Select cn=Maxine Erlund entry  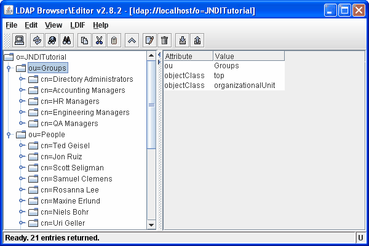[x=70, y=201]
